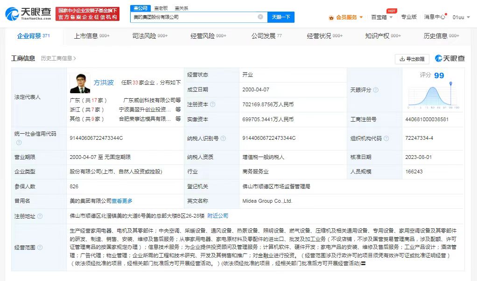Click the 佛山市顺德区市场监督管理局 registrar text

[x=276, y=186]
